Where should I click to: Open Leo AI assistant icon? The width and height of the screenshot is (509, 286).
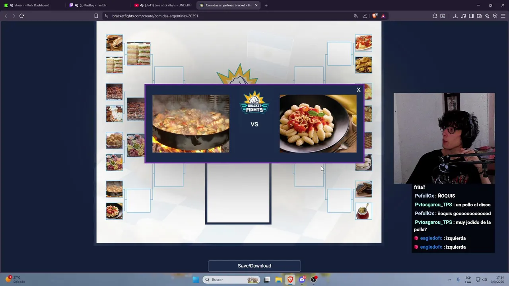[x=487, y=16]
